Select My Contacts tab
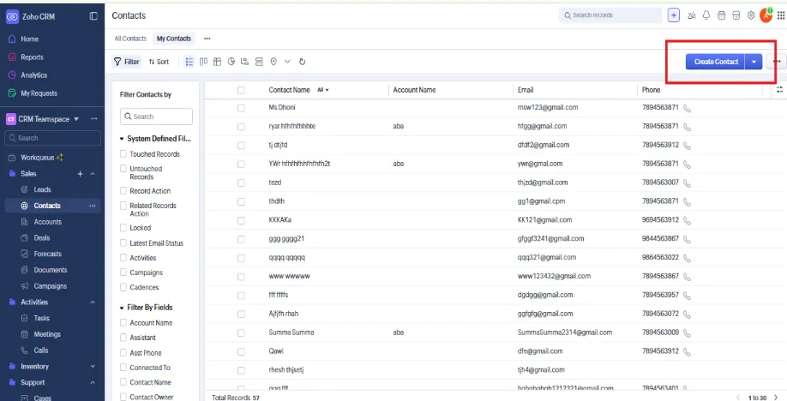The image size is (787, 401). coord(174,39)
